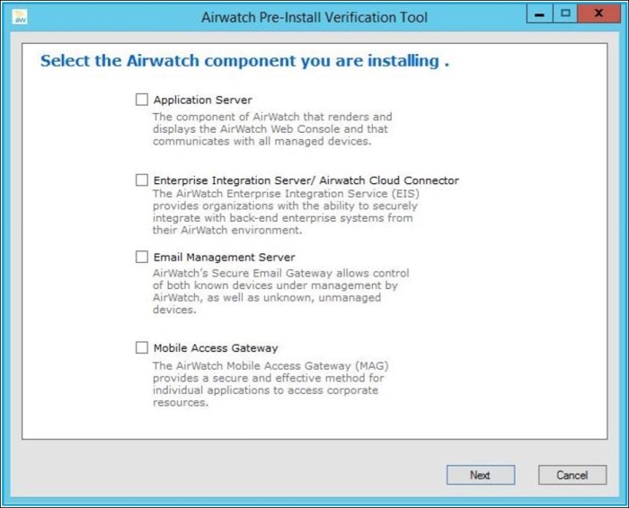Click the 'Enterprise Integration Server/ Airwatch Cloud Connector' label
The height and width of the screenshot is (508, 629).
[x=306, y=180]
